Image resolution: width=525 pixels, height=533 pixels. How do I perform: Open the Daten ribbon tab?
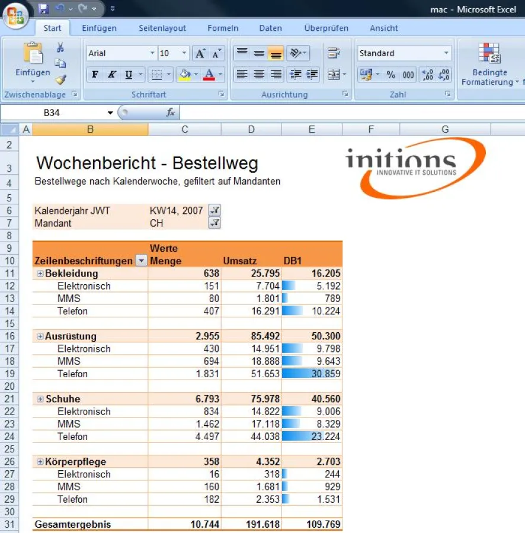270,28
